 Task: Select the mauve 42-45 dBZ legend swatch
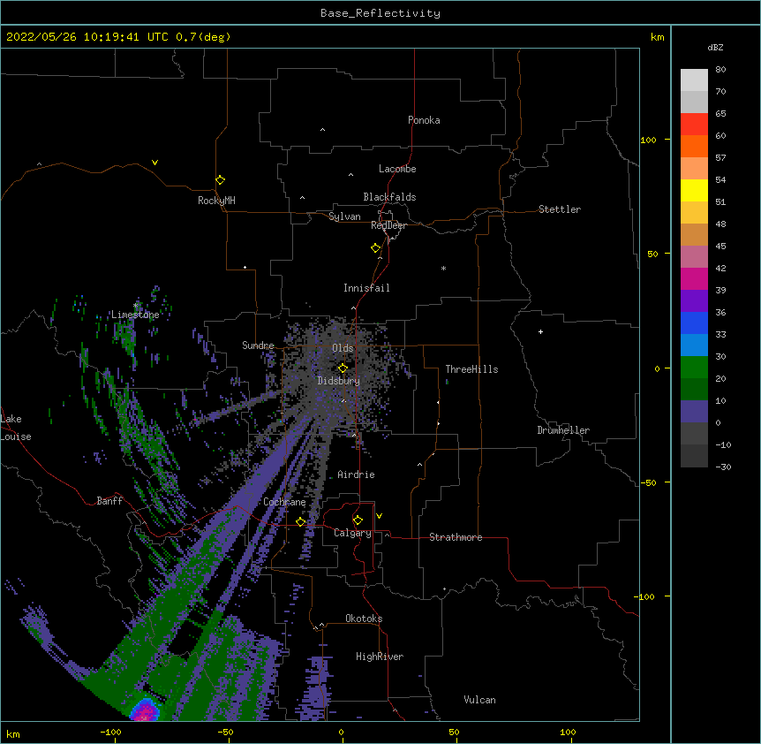click(x=694, y=256)
